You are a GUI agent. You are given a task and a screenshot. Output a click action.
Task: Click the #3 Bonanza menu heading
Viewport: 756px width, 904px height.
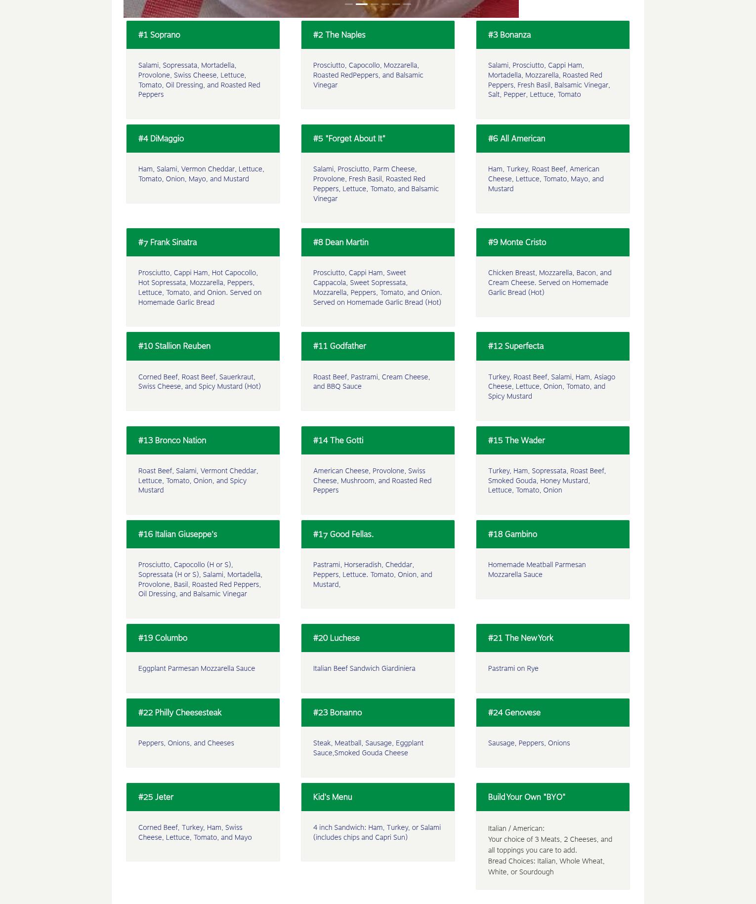552,35
